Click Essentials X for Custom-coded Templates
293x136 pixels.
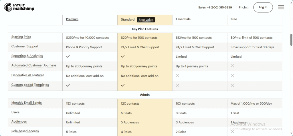[x=177, y=85]
